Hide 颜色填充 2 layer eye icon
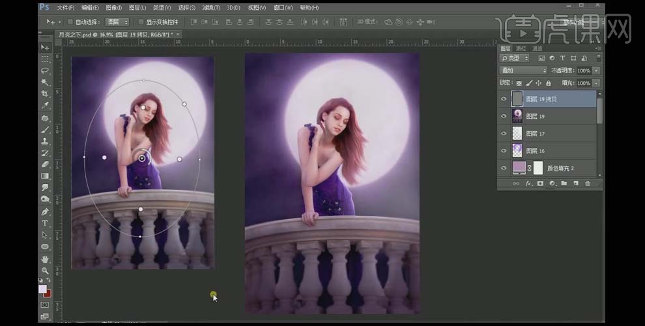 504,168
